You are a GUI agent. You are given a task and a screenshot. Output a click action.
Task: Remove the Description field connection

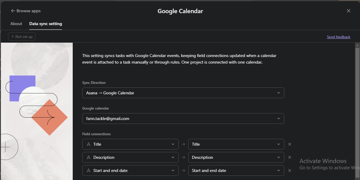point(289,157)
